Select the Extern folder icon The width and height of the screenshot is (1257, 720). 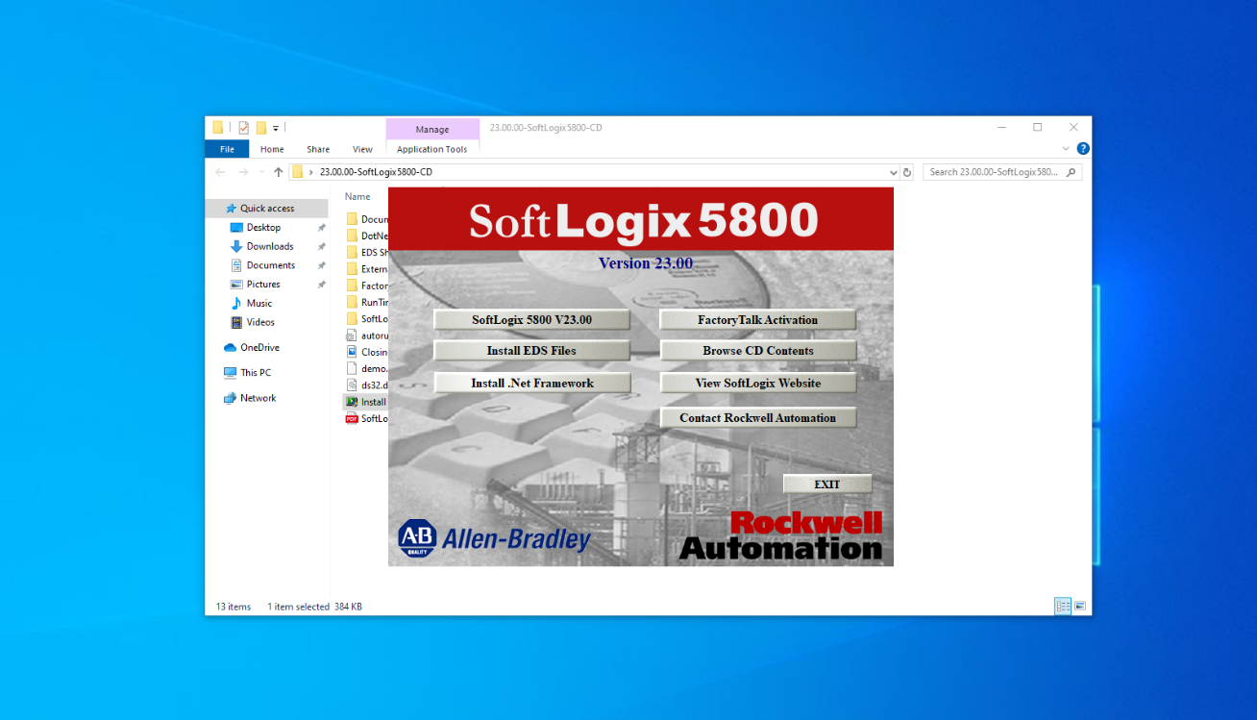(x=352, y=269)
